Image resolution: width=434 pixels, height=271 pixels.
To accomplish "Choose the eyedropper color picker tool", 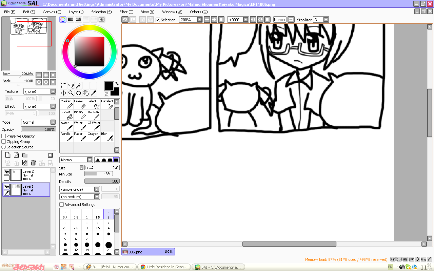I will tap(93, 93).
